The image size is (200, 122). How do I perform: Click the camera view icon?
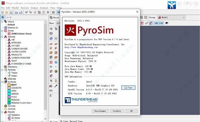(167, 23)
